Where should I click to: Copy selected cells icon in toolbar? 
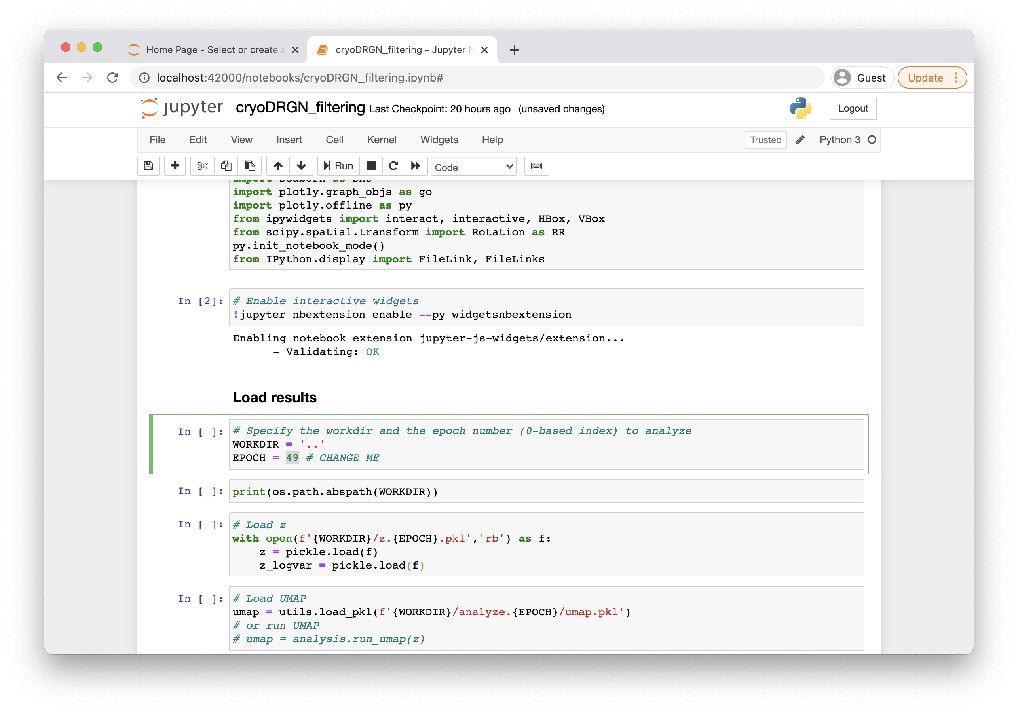click(226, 166)
